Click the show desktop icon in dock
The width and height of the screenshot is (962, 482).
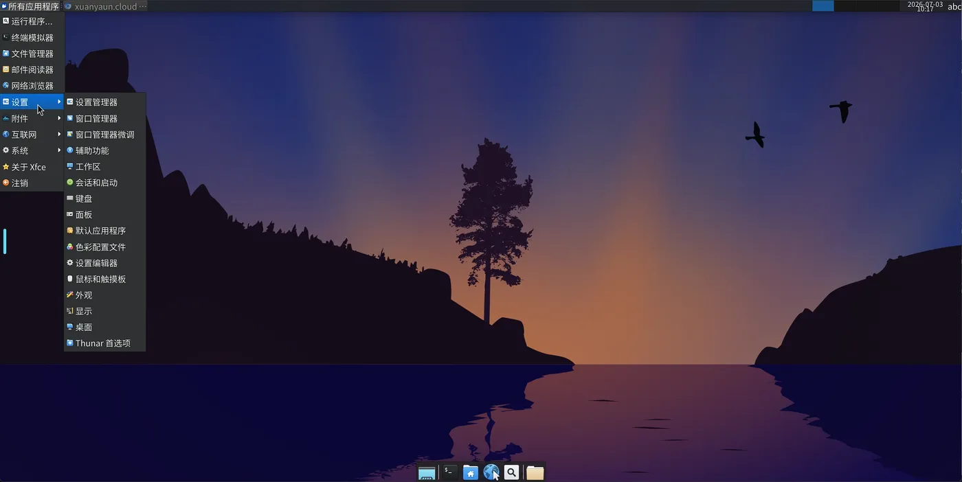pyautogui.click(x=427, y=472)
